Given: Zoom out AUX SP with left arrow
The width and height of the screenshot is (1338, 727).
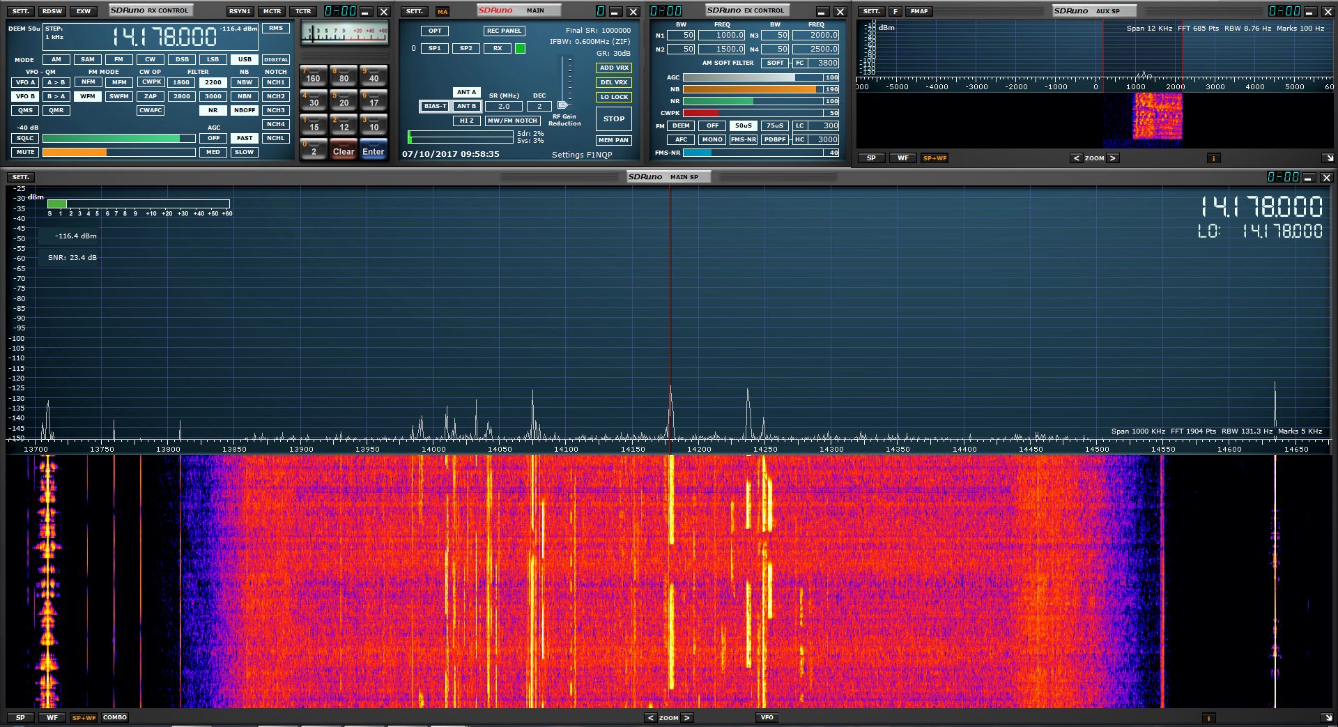Looking at the screenshot, I should click(x=1076, y=158).
